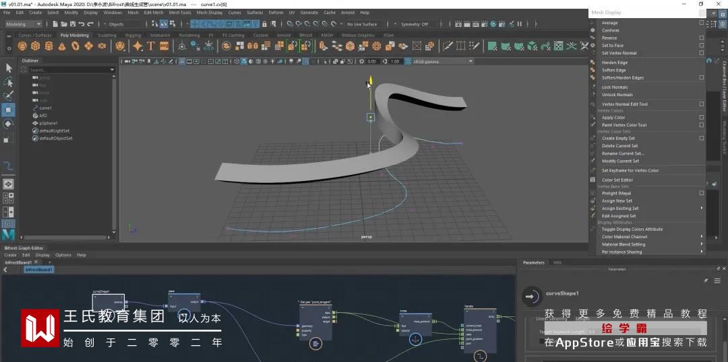The height and width of the screenshot is (362, 728).
Task: Toggle the option box next to Average
Action: (x=702, y=23)
